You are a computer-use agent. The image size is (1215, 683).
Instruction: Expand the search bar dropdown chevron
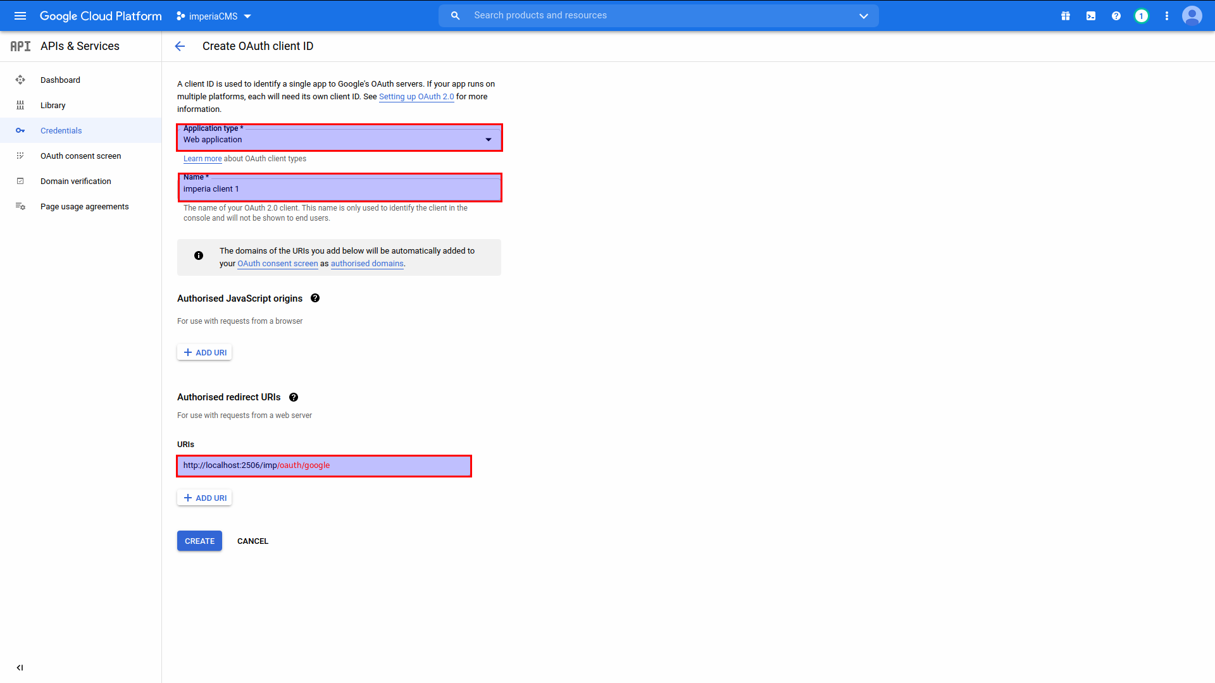pos(864,16)
